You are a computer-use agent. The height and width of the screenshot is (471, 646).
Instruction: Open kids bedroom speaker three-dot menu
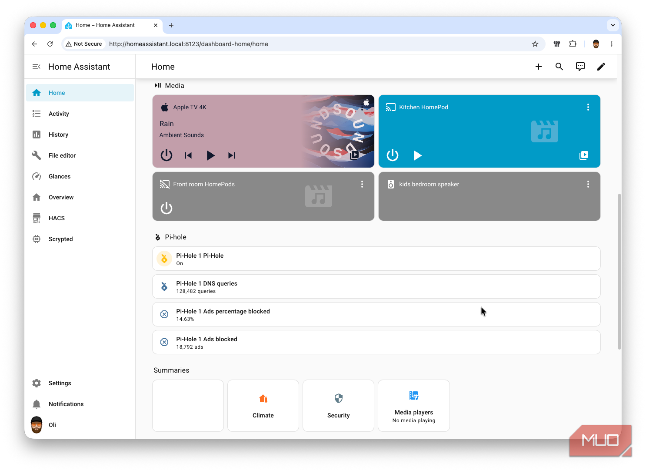pyautogui.click(x=588, y=184)
